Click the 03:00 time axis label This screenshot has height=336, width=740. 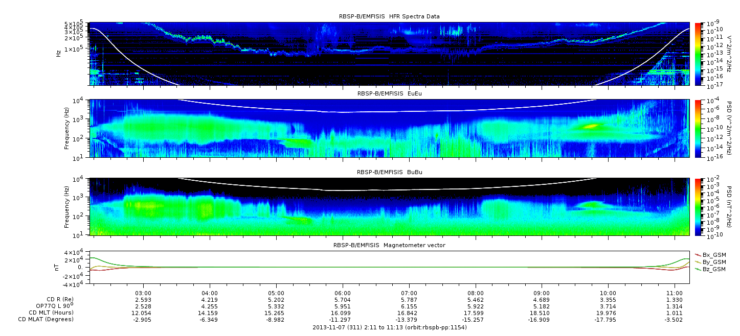pyautogui.click(x=143, y=293)
